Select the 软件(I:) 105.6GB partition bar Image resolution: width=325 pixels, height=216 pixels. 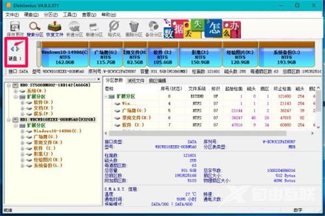point(162,55)
